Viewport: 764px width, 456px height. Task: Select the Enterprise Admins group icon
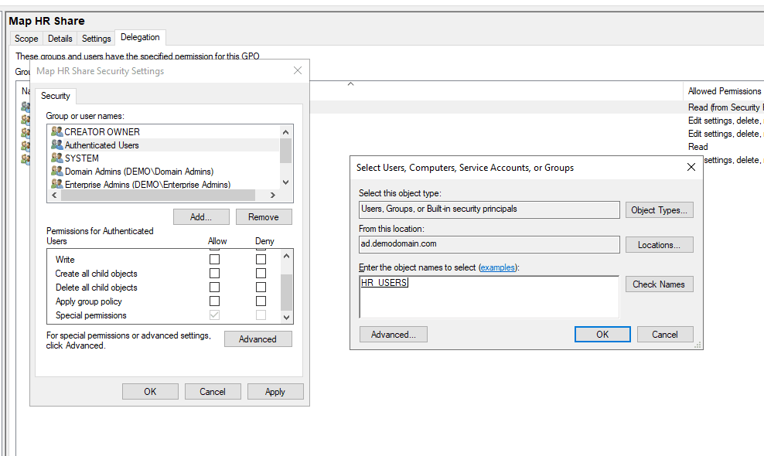click(56, 185)
